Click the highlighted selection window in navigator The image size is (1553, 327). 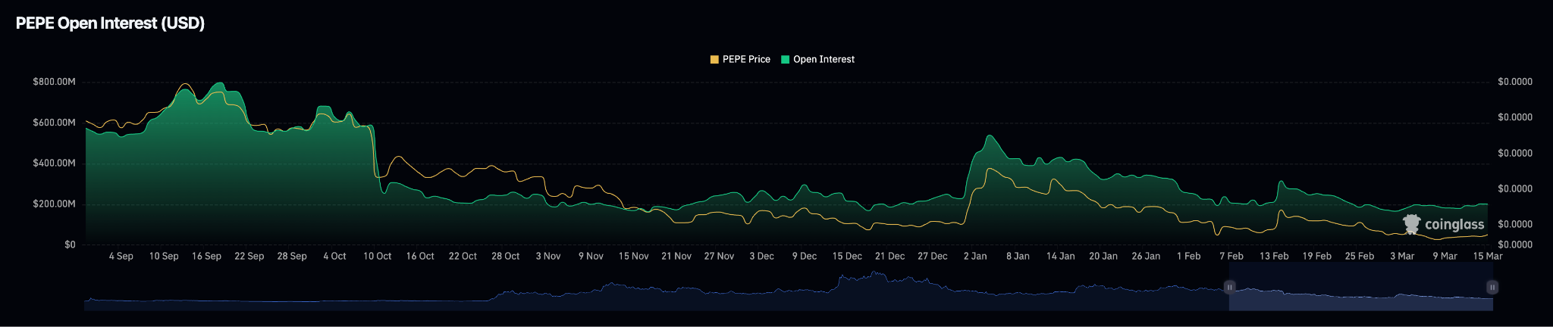1361,287
